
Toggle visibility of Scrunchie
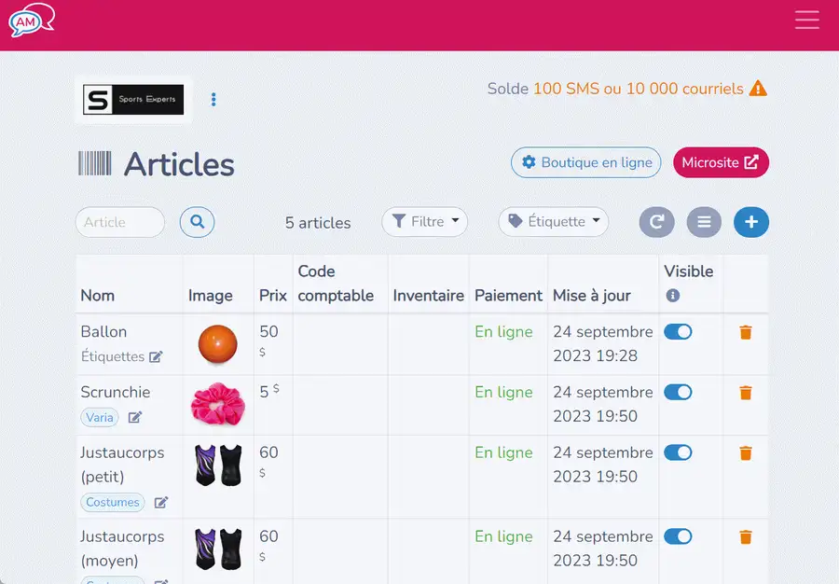pos(678,393)
